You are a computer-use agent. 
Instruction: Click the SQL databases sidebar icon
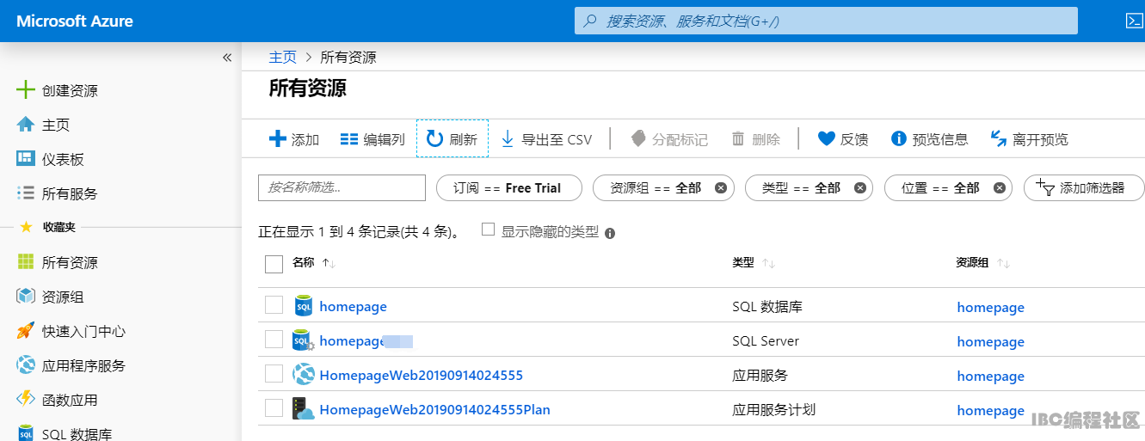click(26, 432)
